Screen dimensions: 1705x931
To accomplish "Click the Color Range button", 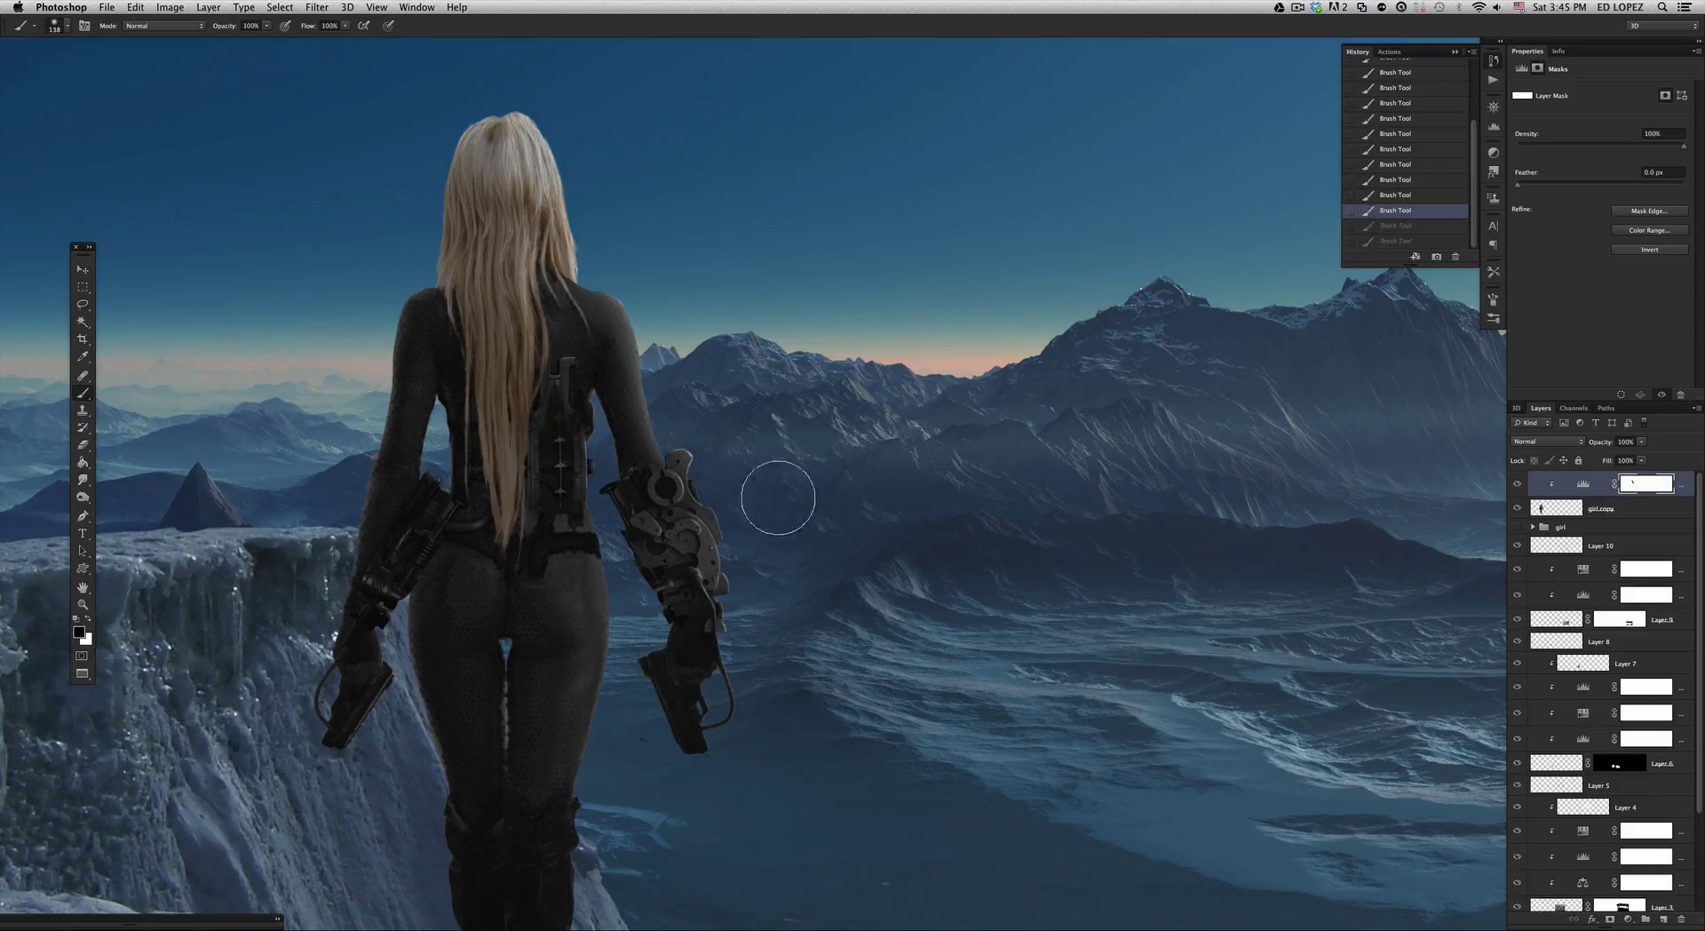I will 1649,230.
